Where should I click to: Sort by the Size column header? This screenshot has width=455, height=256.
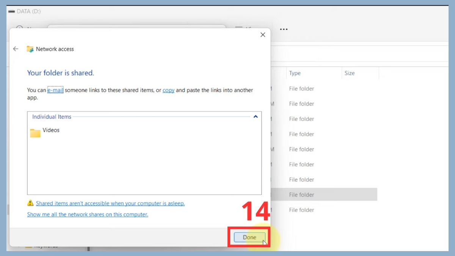tap(350, 73)
